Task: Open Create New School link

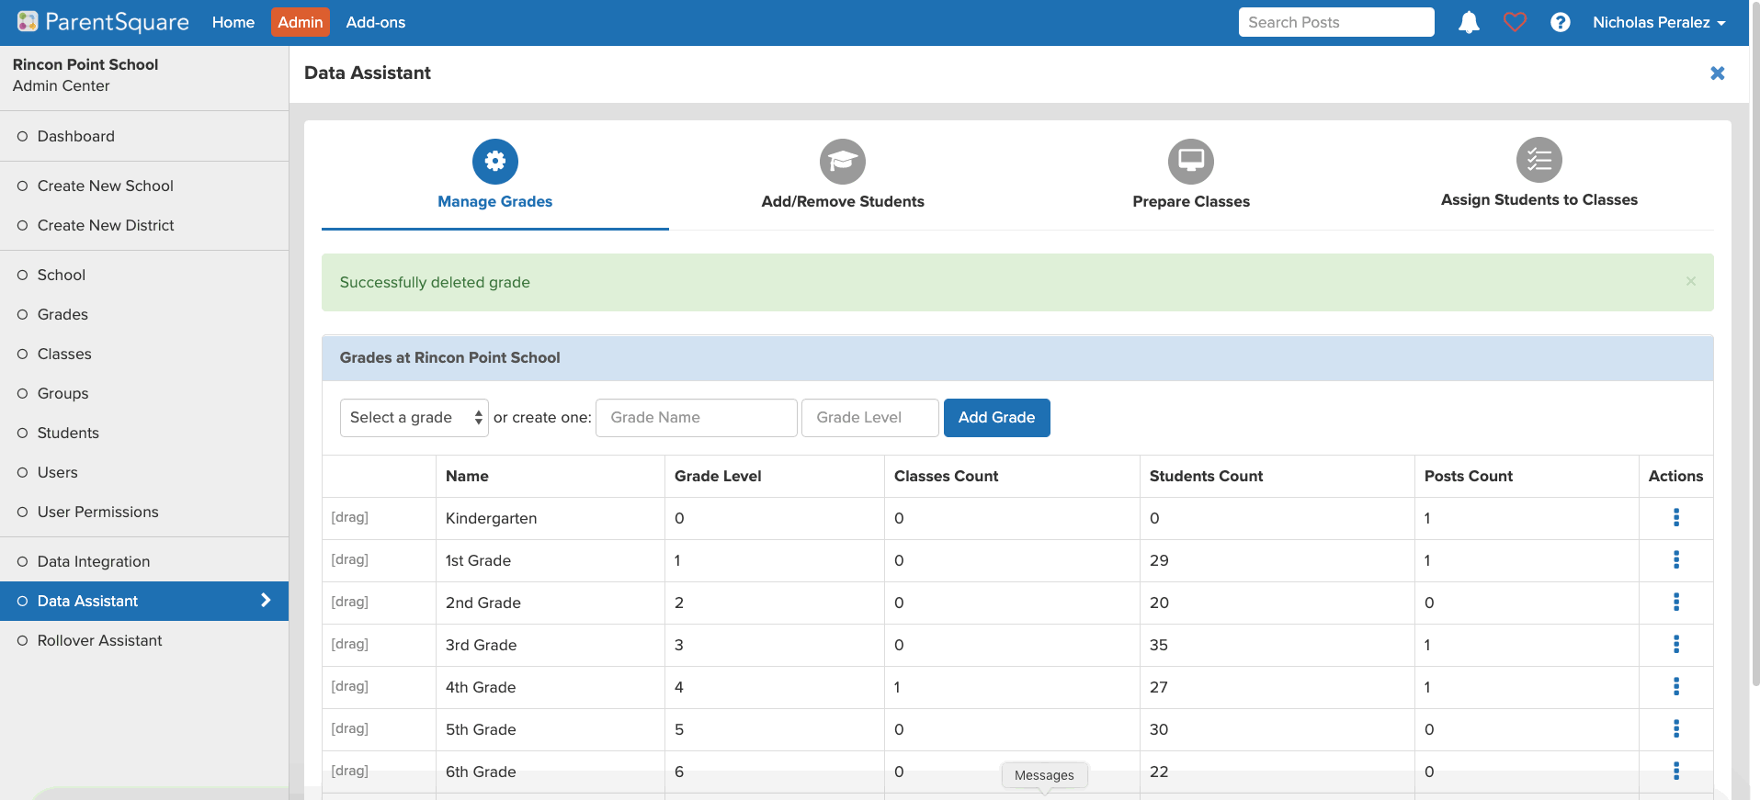Action: [x=144, y=186]
